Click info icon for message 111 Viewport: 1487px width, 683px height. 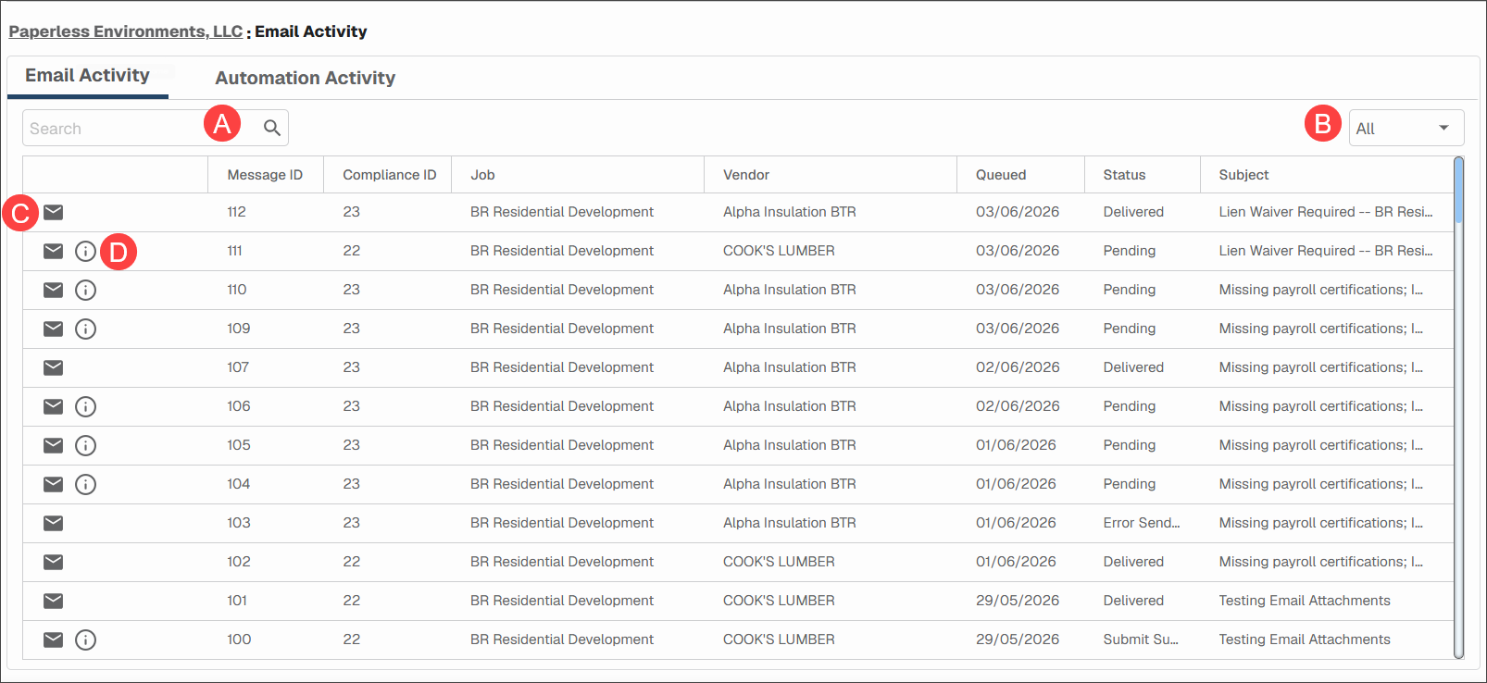[85, 251]
